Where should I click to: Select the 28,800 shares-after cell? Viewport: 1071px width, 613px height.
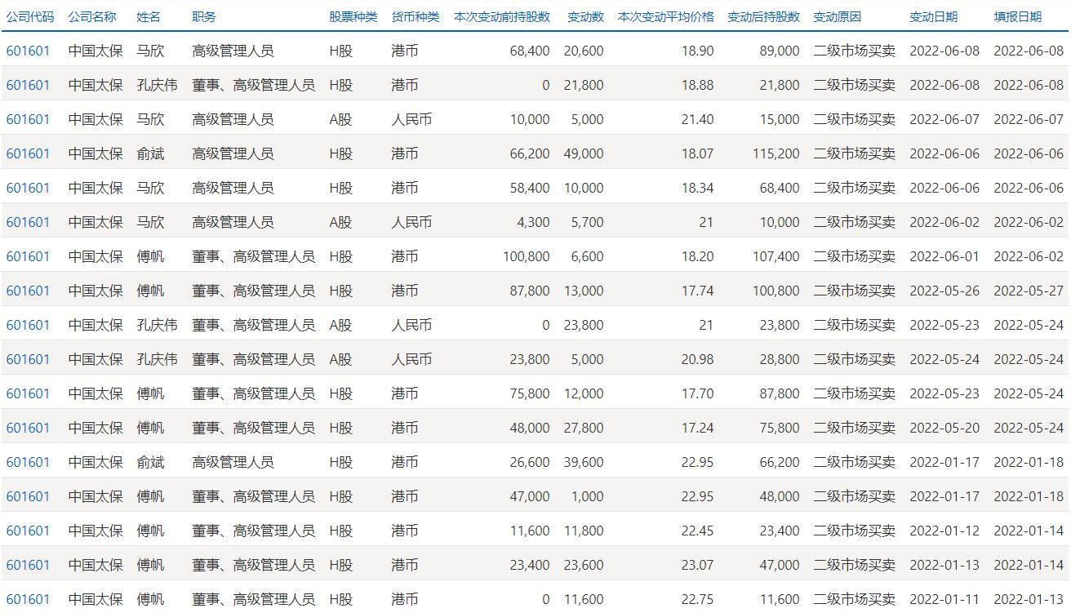[x=780, y=359]
